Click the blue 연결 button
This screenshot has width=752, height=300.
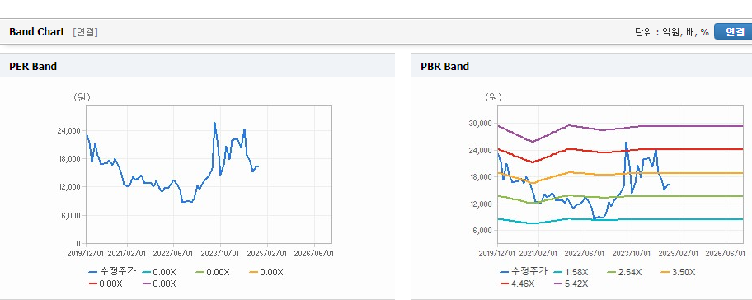pos(734,31)
